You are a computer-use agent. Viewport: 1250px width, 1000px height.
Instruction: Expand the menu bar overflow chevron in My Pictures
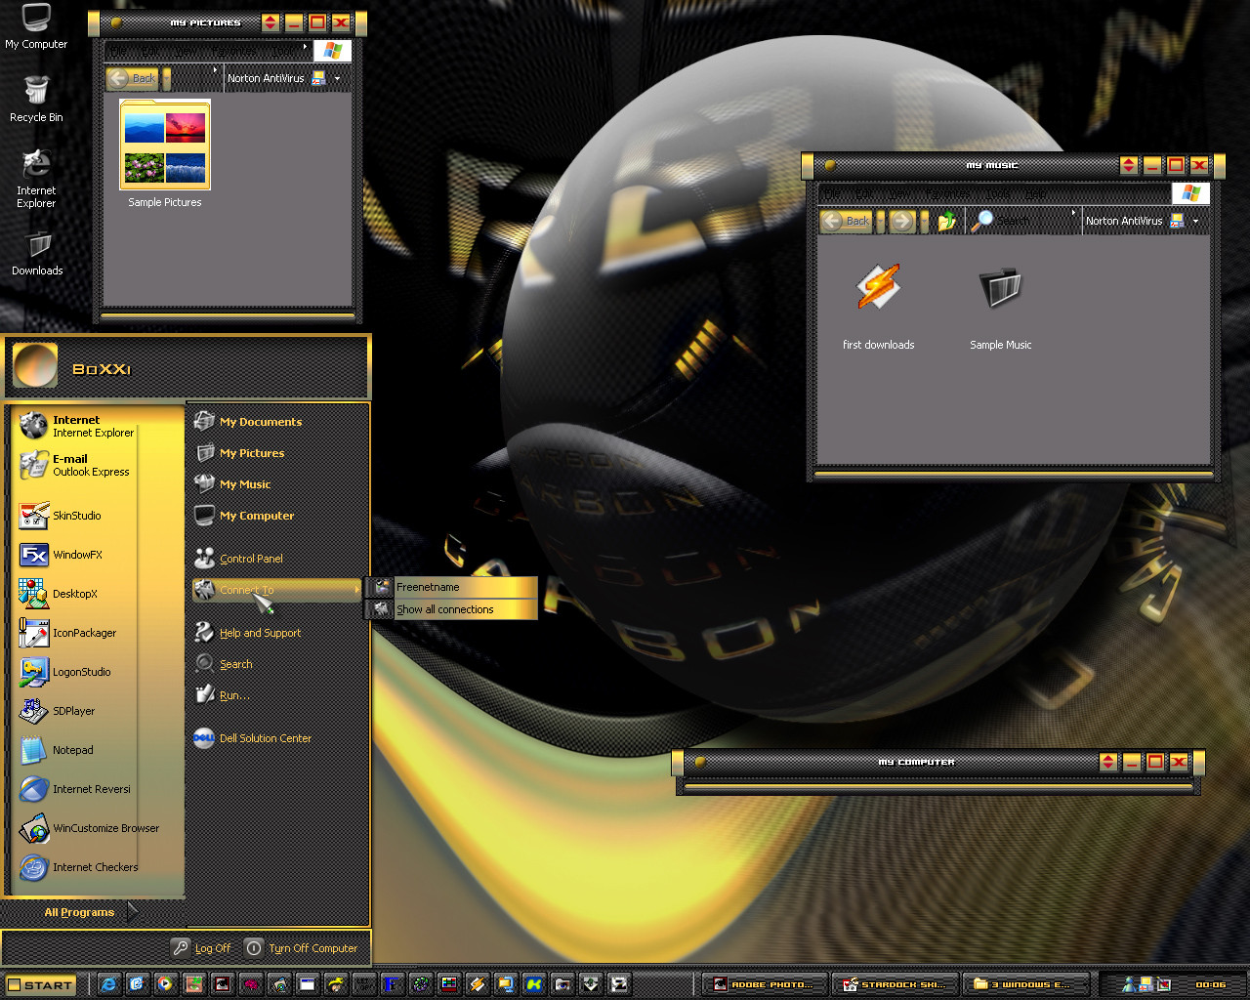pos(305,46)
